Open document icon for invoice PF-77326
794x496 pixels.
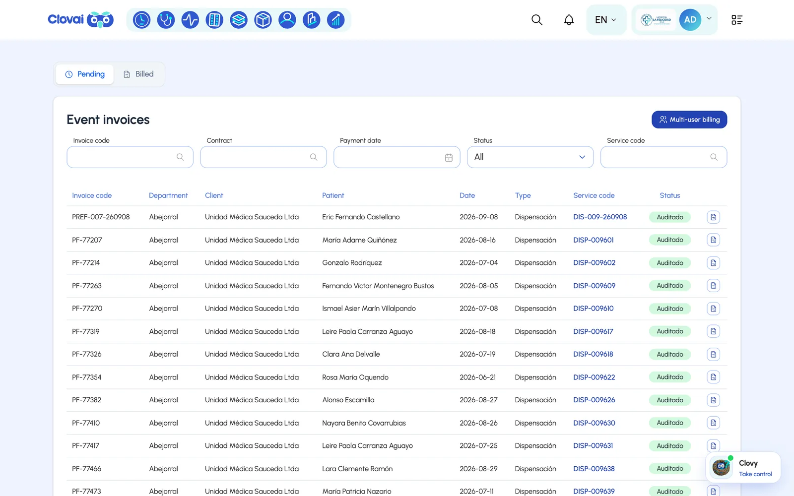[x=714, y=354]
